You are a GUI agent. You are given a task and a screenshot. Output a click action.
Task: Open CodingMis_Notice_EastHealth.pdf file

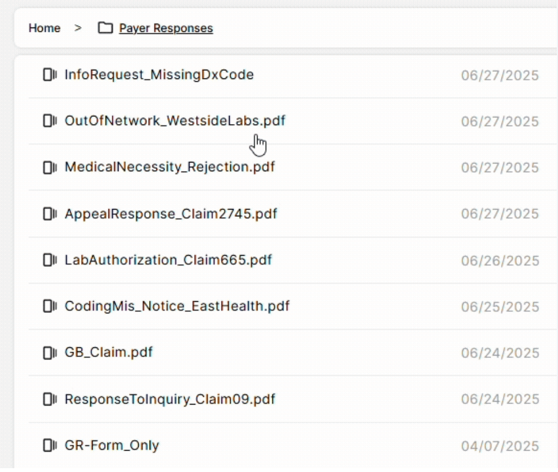pos(176,306)
